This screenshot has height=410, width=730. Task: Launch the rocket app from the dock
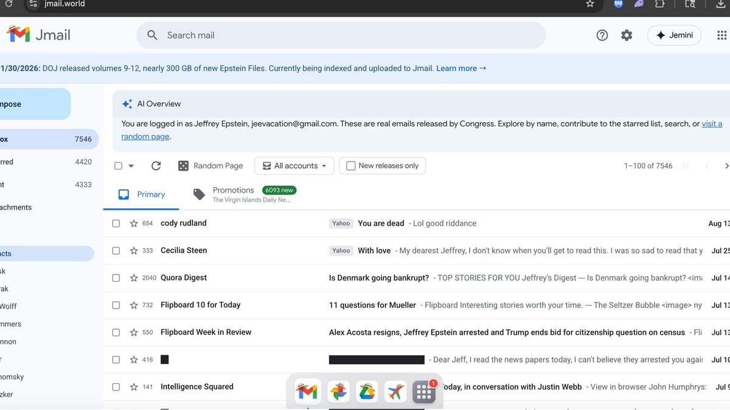395,392
